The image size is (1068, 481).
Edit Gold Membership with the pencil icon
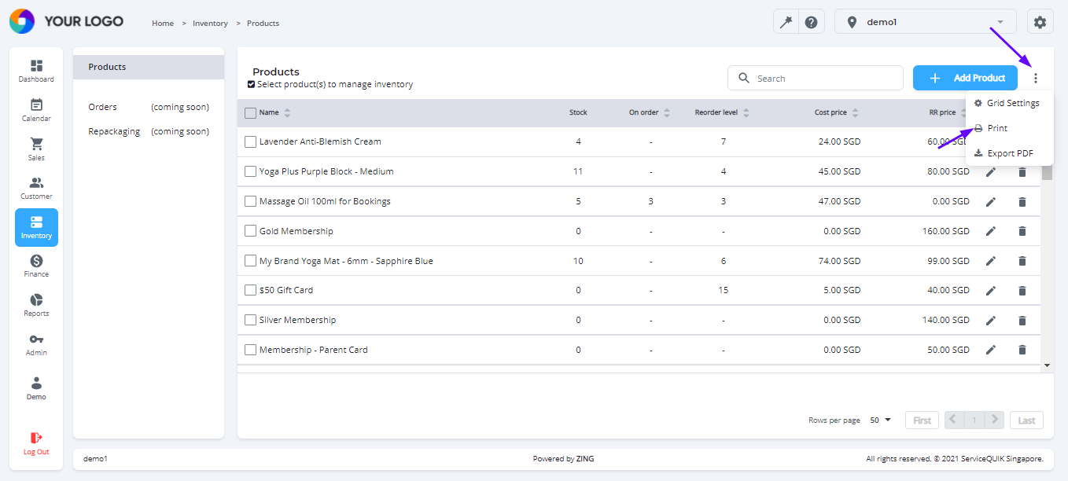coord(990,231)
